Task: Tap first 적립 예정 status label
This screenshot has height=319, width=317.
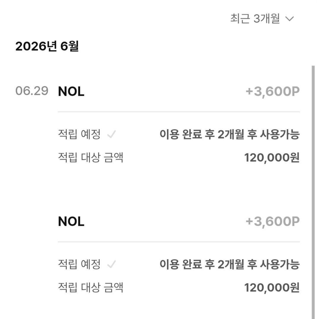Action: [x=79, y=134]
